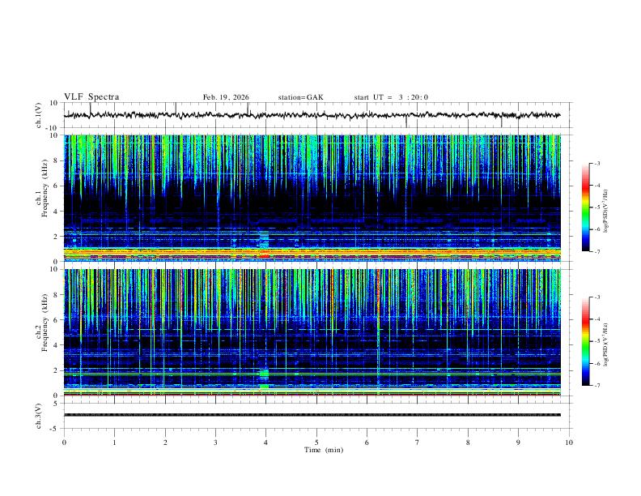The image size is (641, 496).
Task: Click the time axis tick label "7"
Action: [x=418, y=443]
